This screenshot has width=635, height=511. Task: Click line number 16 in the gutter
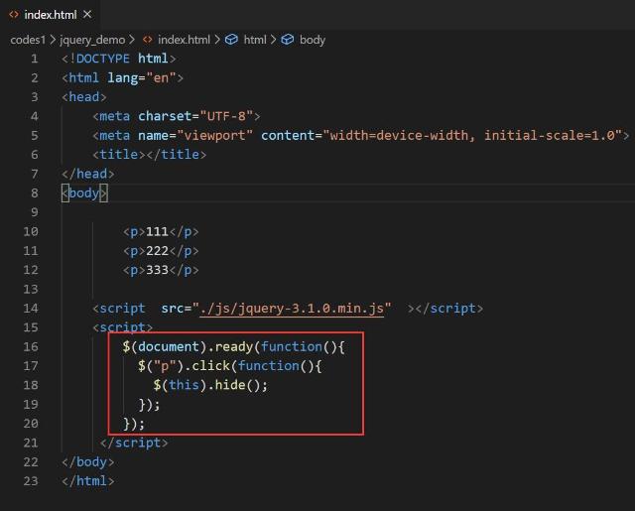tap(30, 346)
